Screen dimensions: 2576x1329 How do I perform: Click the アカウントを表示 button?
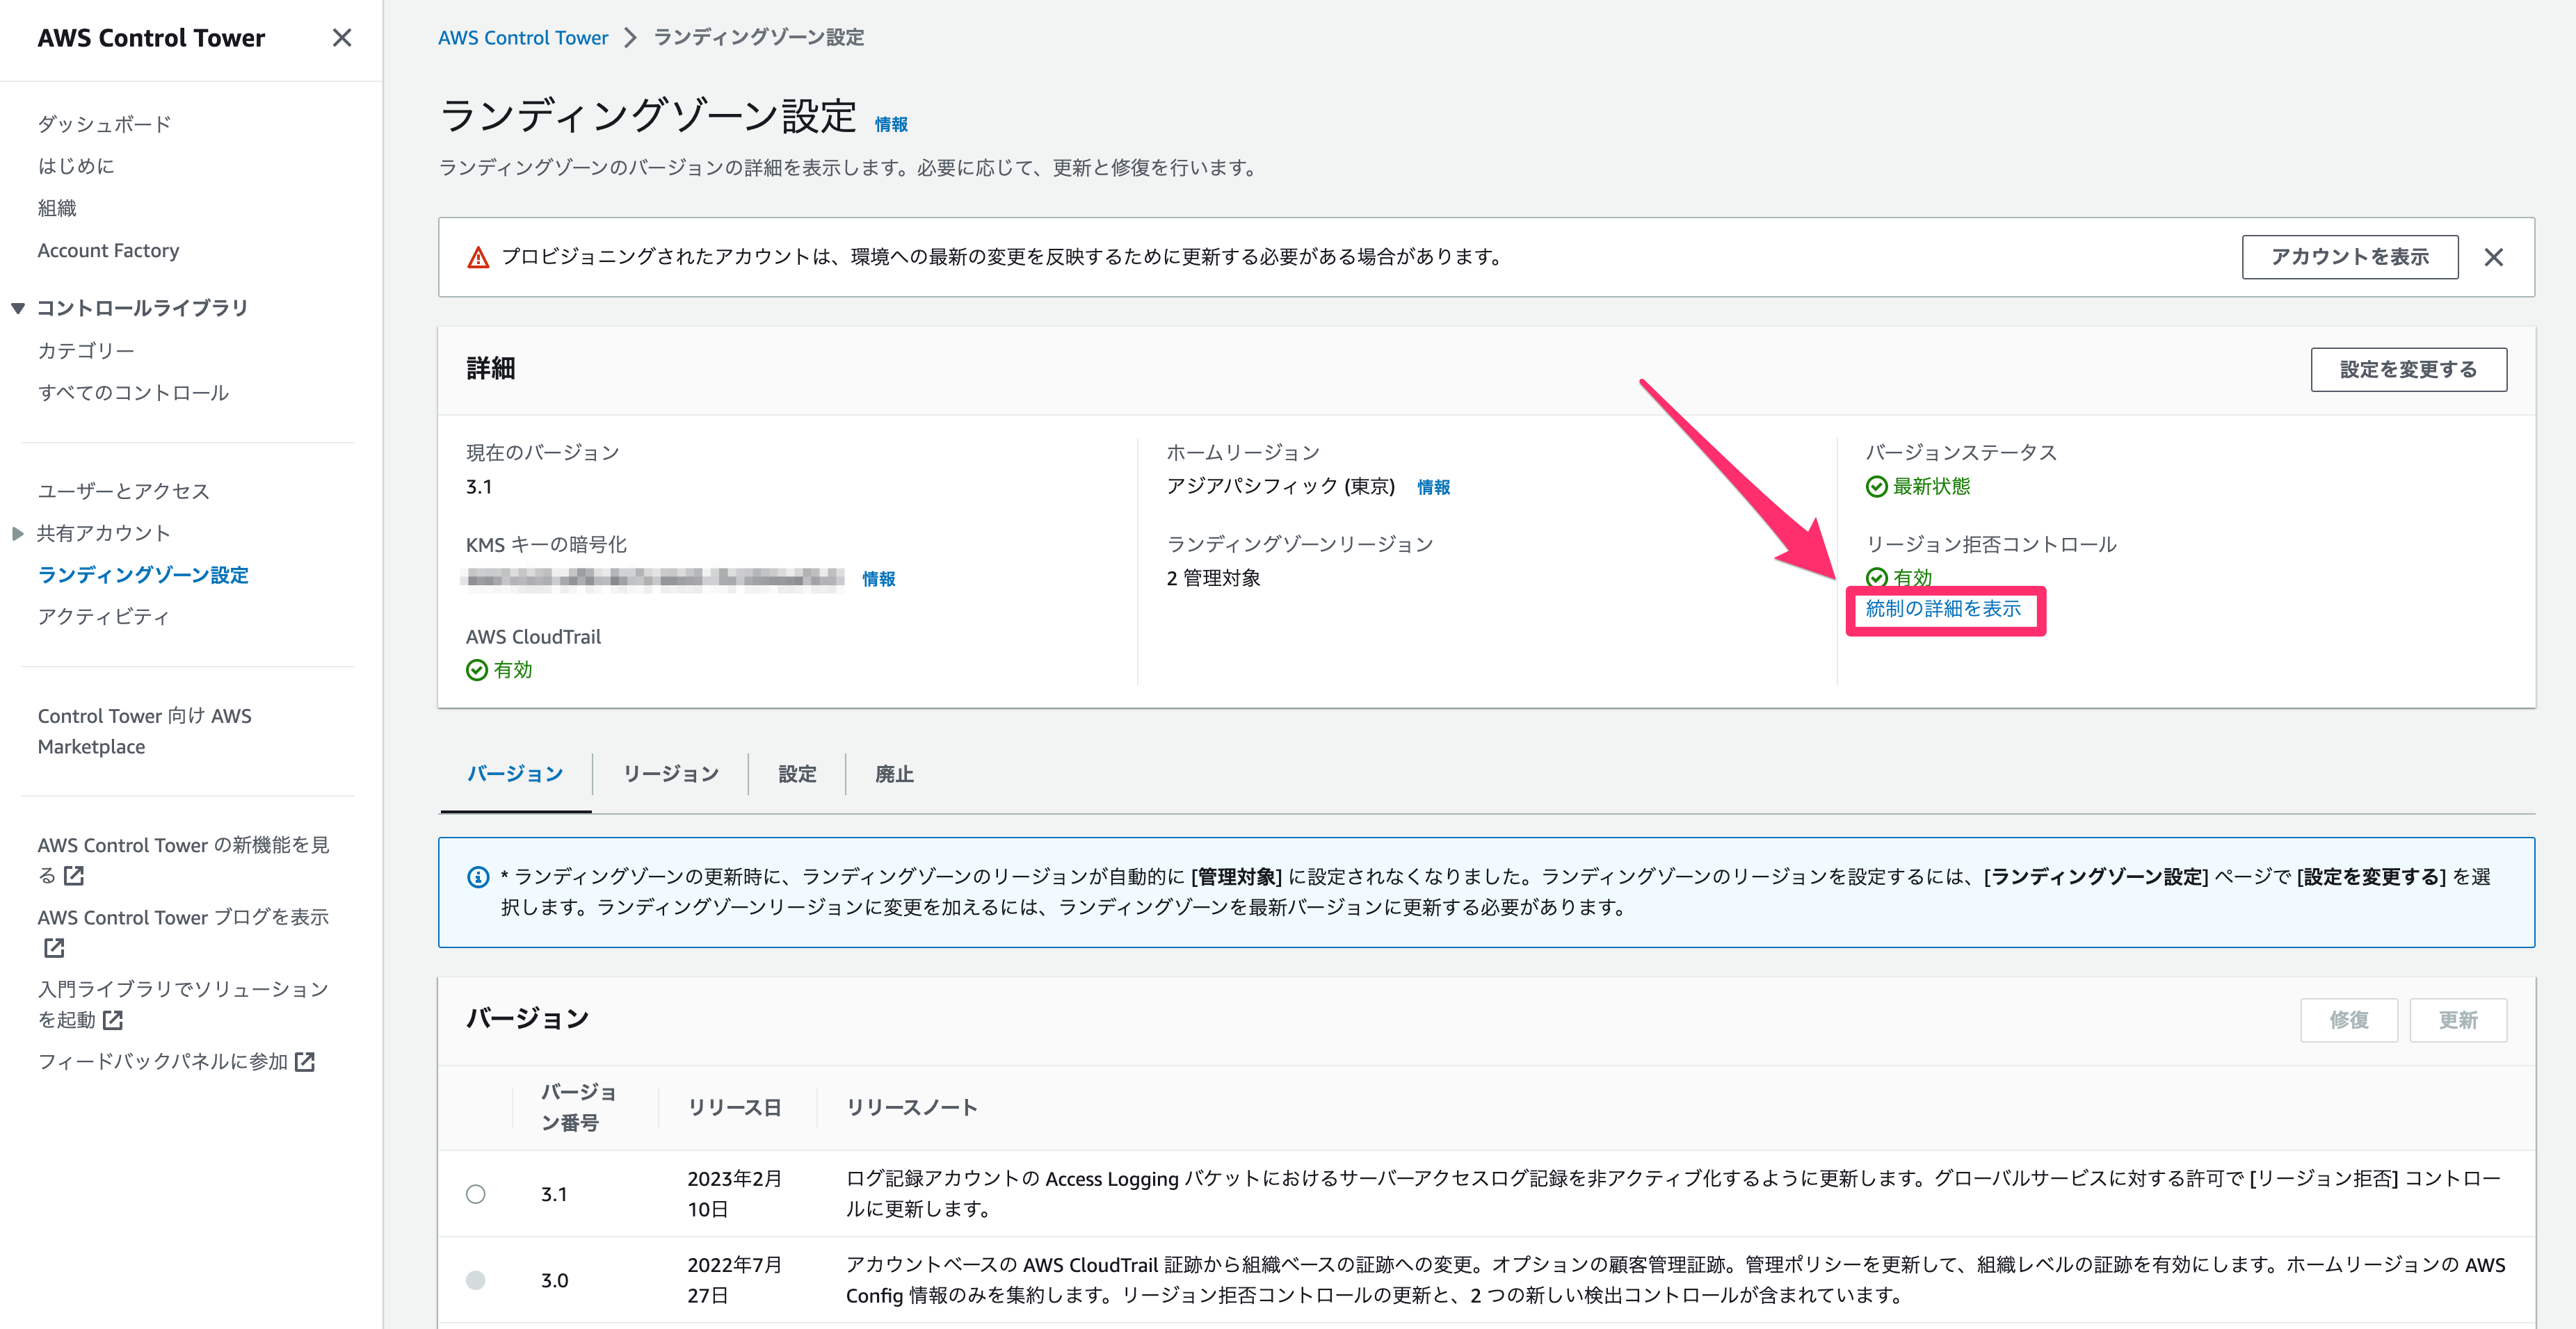pyautogui.click(x=2350, y=258)
